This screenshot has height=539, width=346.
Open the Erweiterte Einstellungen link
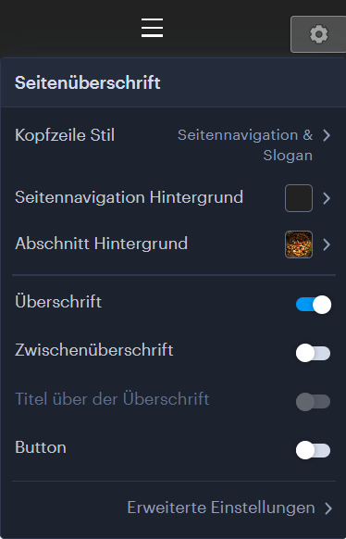(x=221, y=508)
